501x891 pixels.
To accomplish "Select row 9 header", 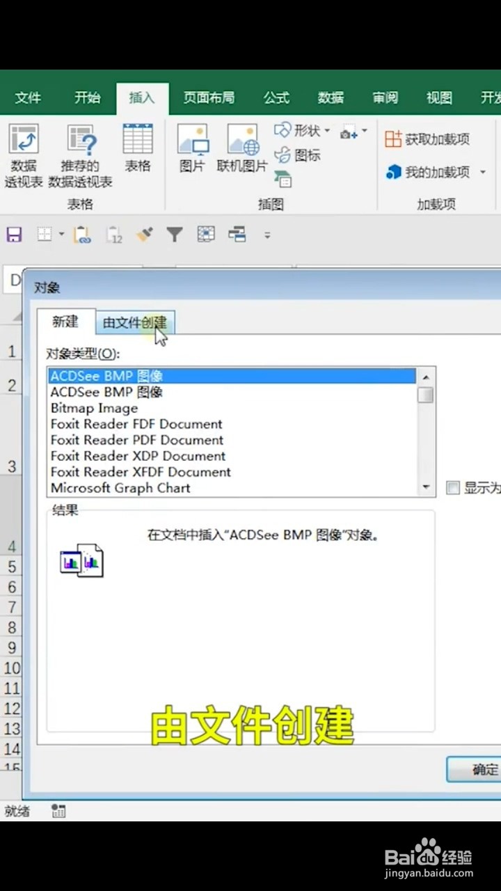I will tap(12, 648).
